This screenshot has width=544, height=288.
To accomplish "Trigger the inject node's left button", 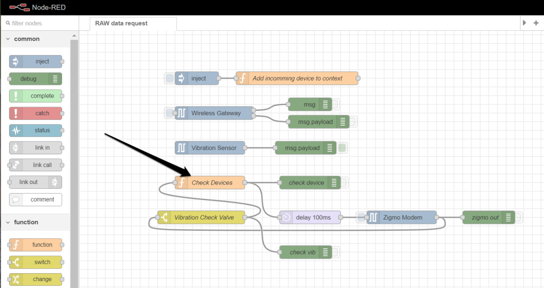I will [169, 78].
